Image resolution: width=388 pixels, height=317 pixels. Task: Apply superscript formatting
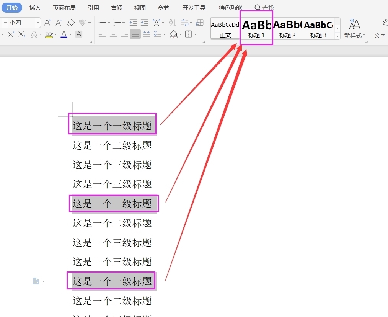[x=11, y=34]
